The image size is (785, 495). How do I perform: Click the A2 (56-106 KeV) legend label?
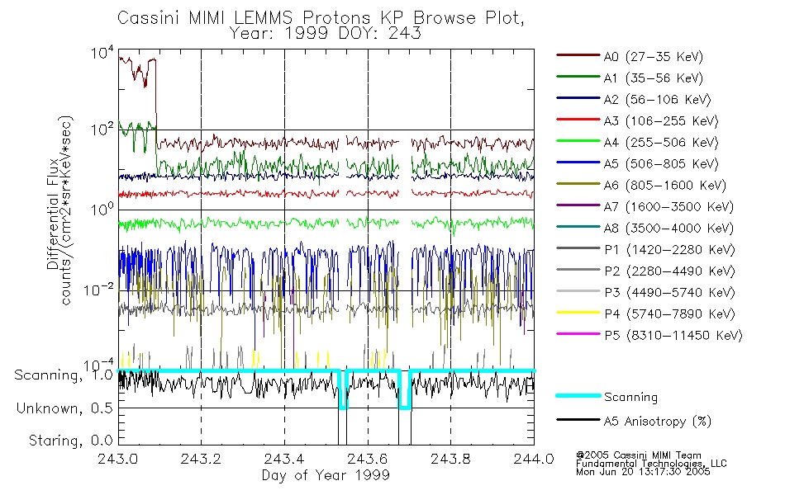tap(657, 100)
